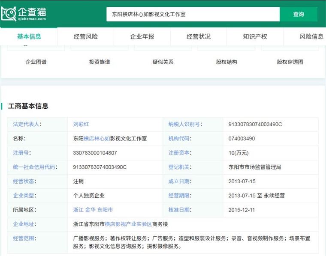The height and width of the screenshot is (256, 326).
Task: Click the 注册号 label
Action: (x=21, y=153)
